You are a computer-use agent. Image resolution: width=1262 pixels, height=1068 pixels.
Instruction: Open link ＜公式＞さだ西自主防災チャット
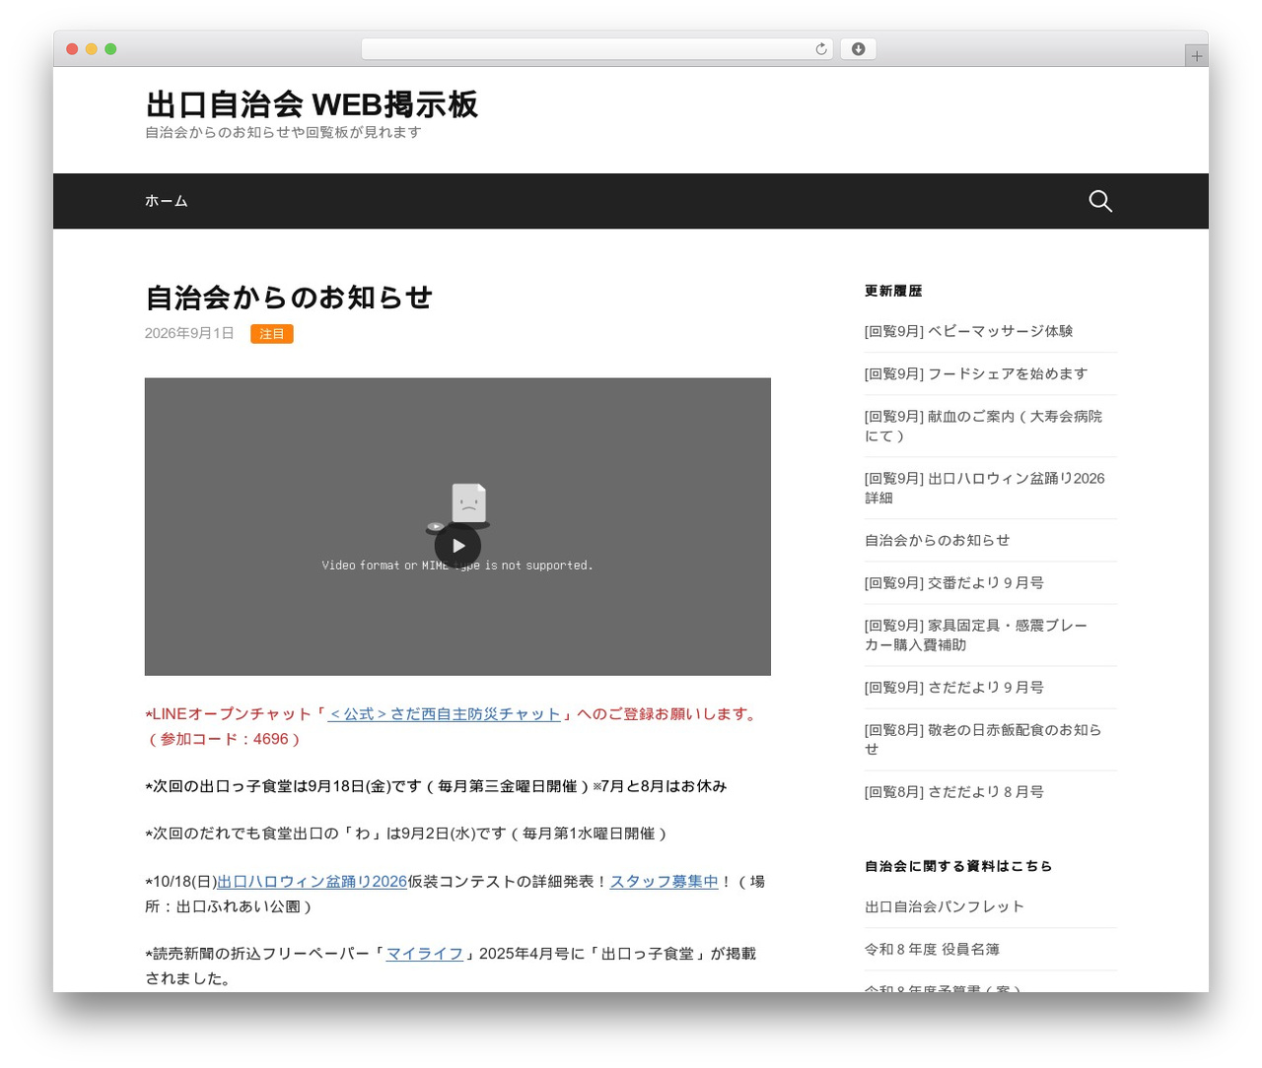pos(444,714)
